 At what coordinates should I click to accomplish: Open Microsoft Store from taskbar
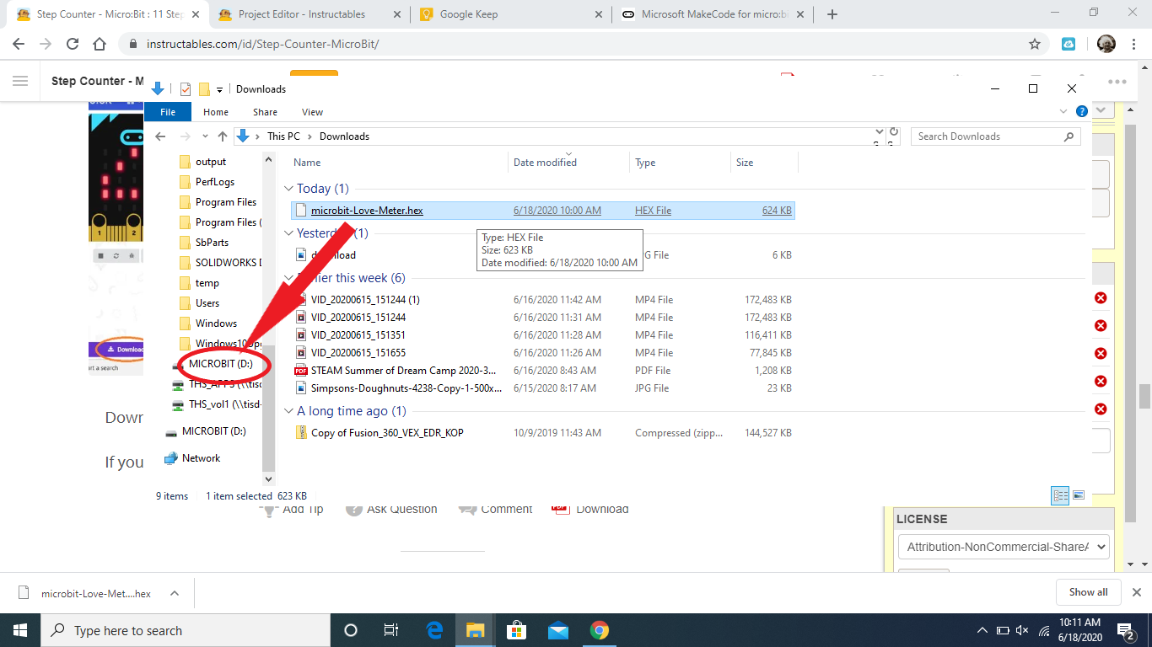pos(516,630)
